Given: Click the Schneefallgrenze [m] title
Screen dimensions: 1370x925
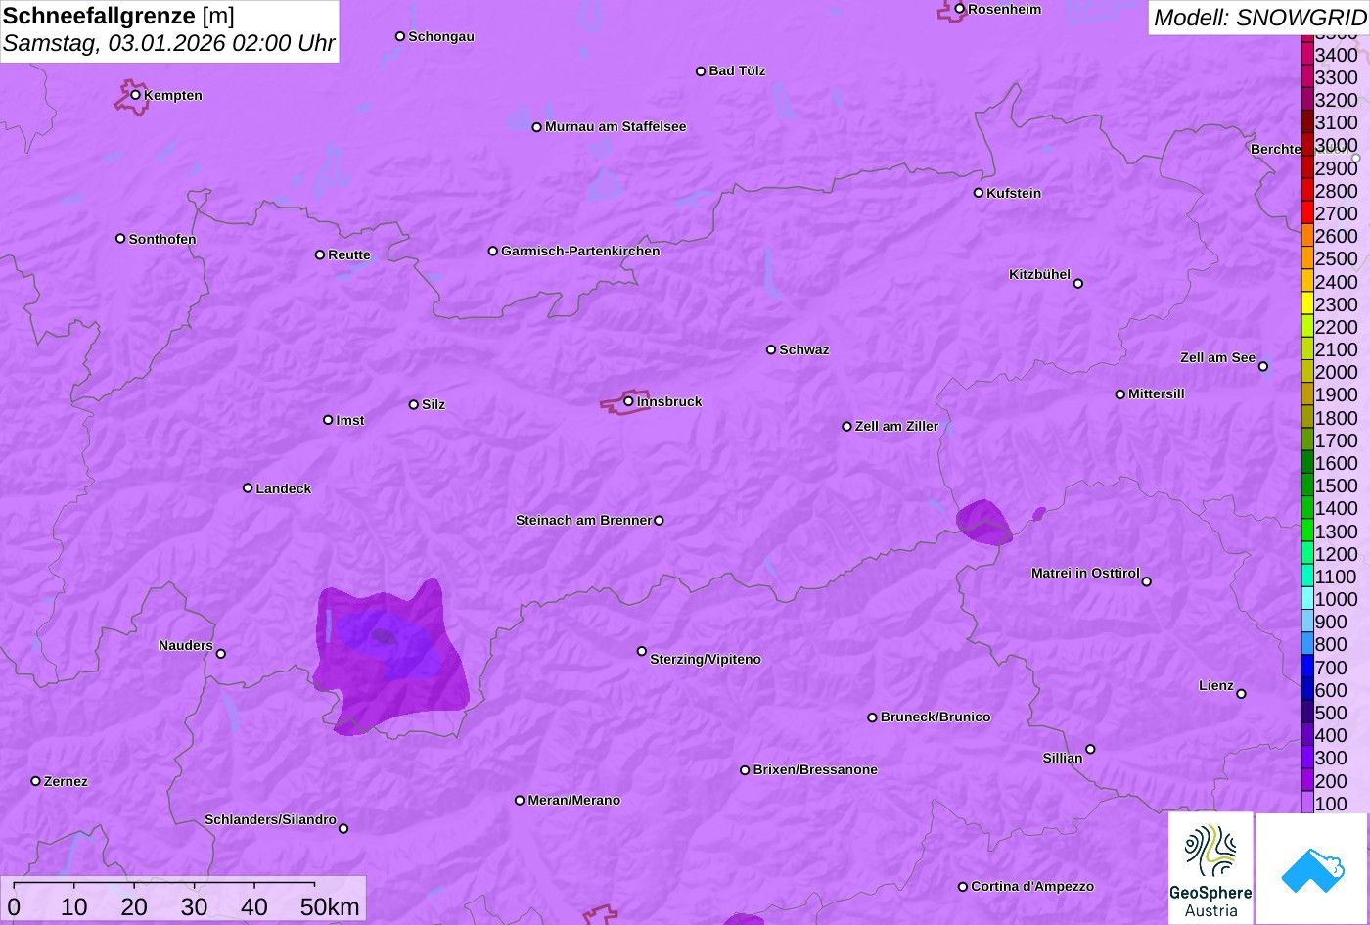Looking at the screenshot, I should [118, 16].
